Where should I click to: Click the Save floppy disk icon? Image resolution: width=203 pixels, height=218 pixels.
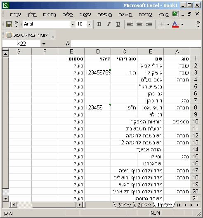(9, 24)
